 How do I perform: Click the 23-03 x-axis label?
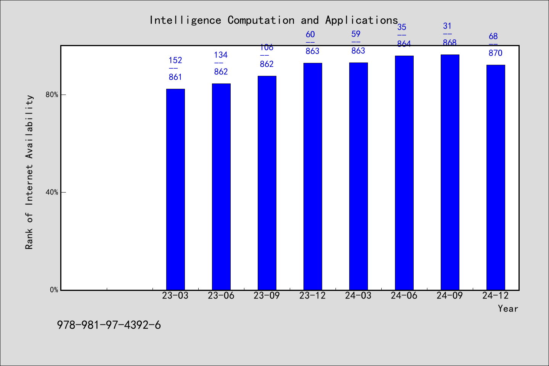[x=175, y=296]
